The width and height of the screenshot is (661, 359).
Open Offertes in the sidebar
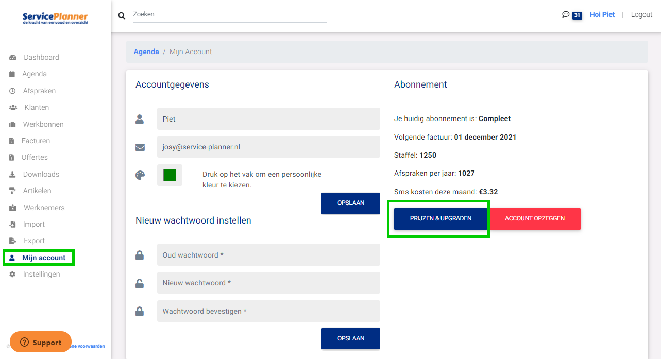click(35, 157)
